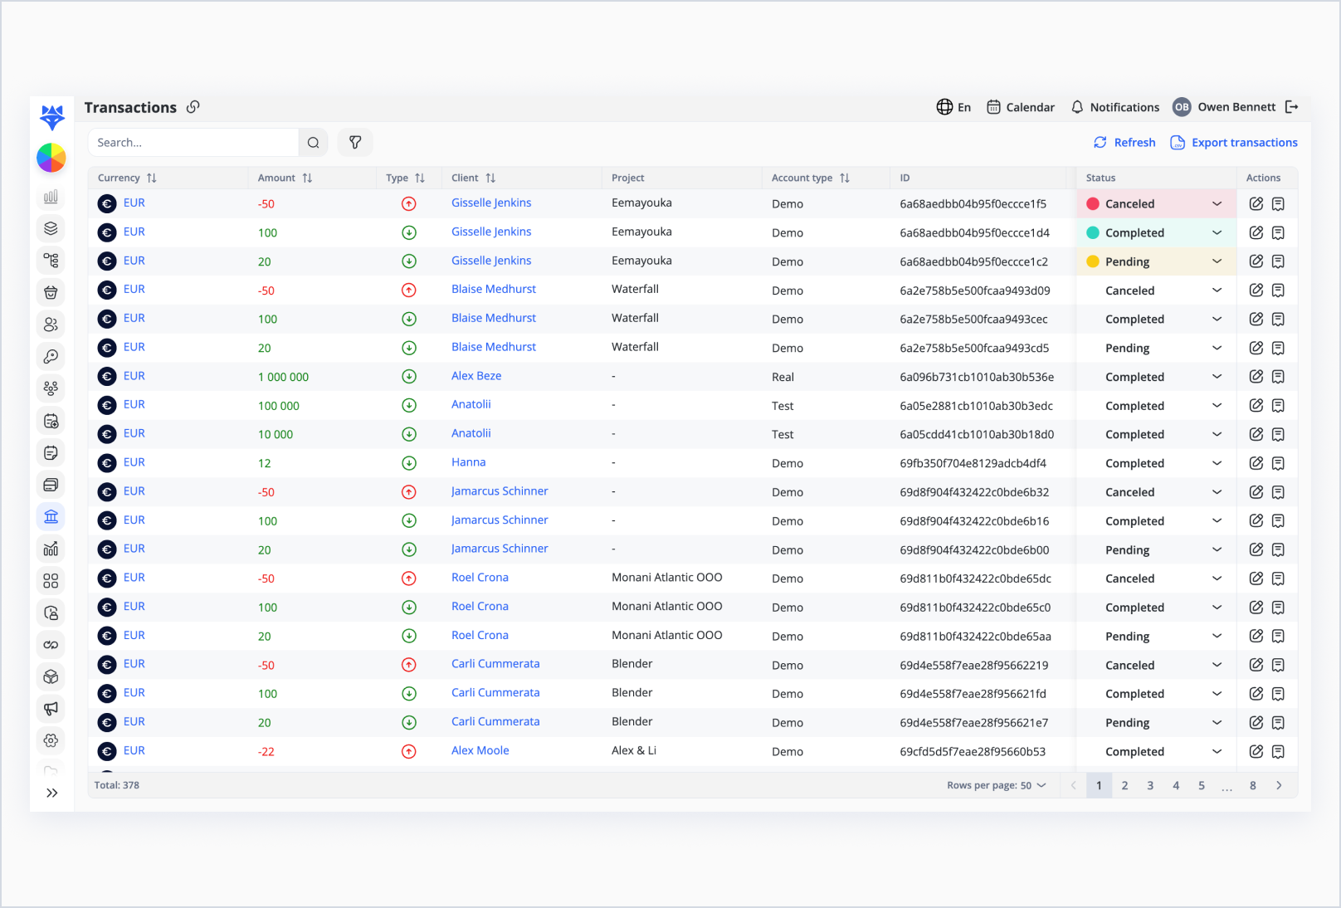Open the users icon in sidebar

coord(51,325)
